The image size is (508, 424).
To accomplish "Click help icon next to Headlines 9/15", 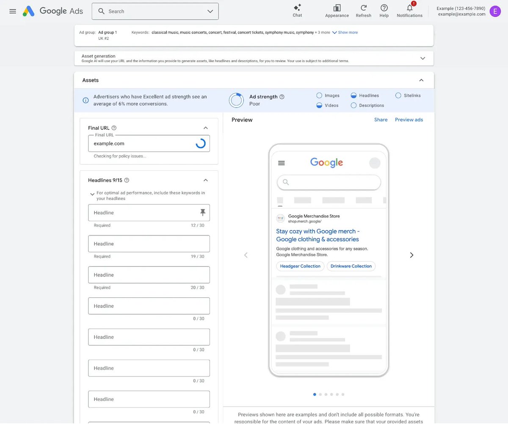I will 127,180.
